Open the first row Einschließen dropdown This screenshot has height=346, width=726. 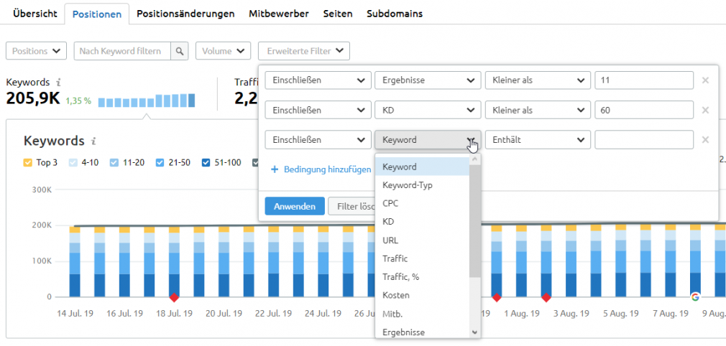[318, 80]
